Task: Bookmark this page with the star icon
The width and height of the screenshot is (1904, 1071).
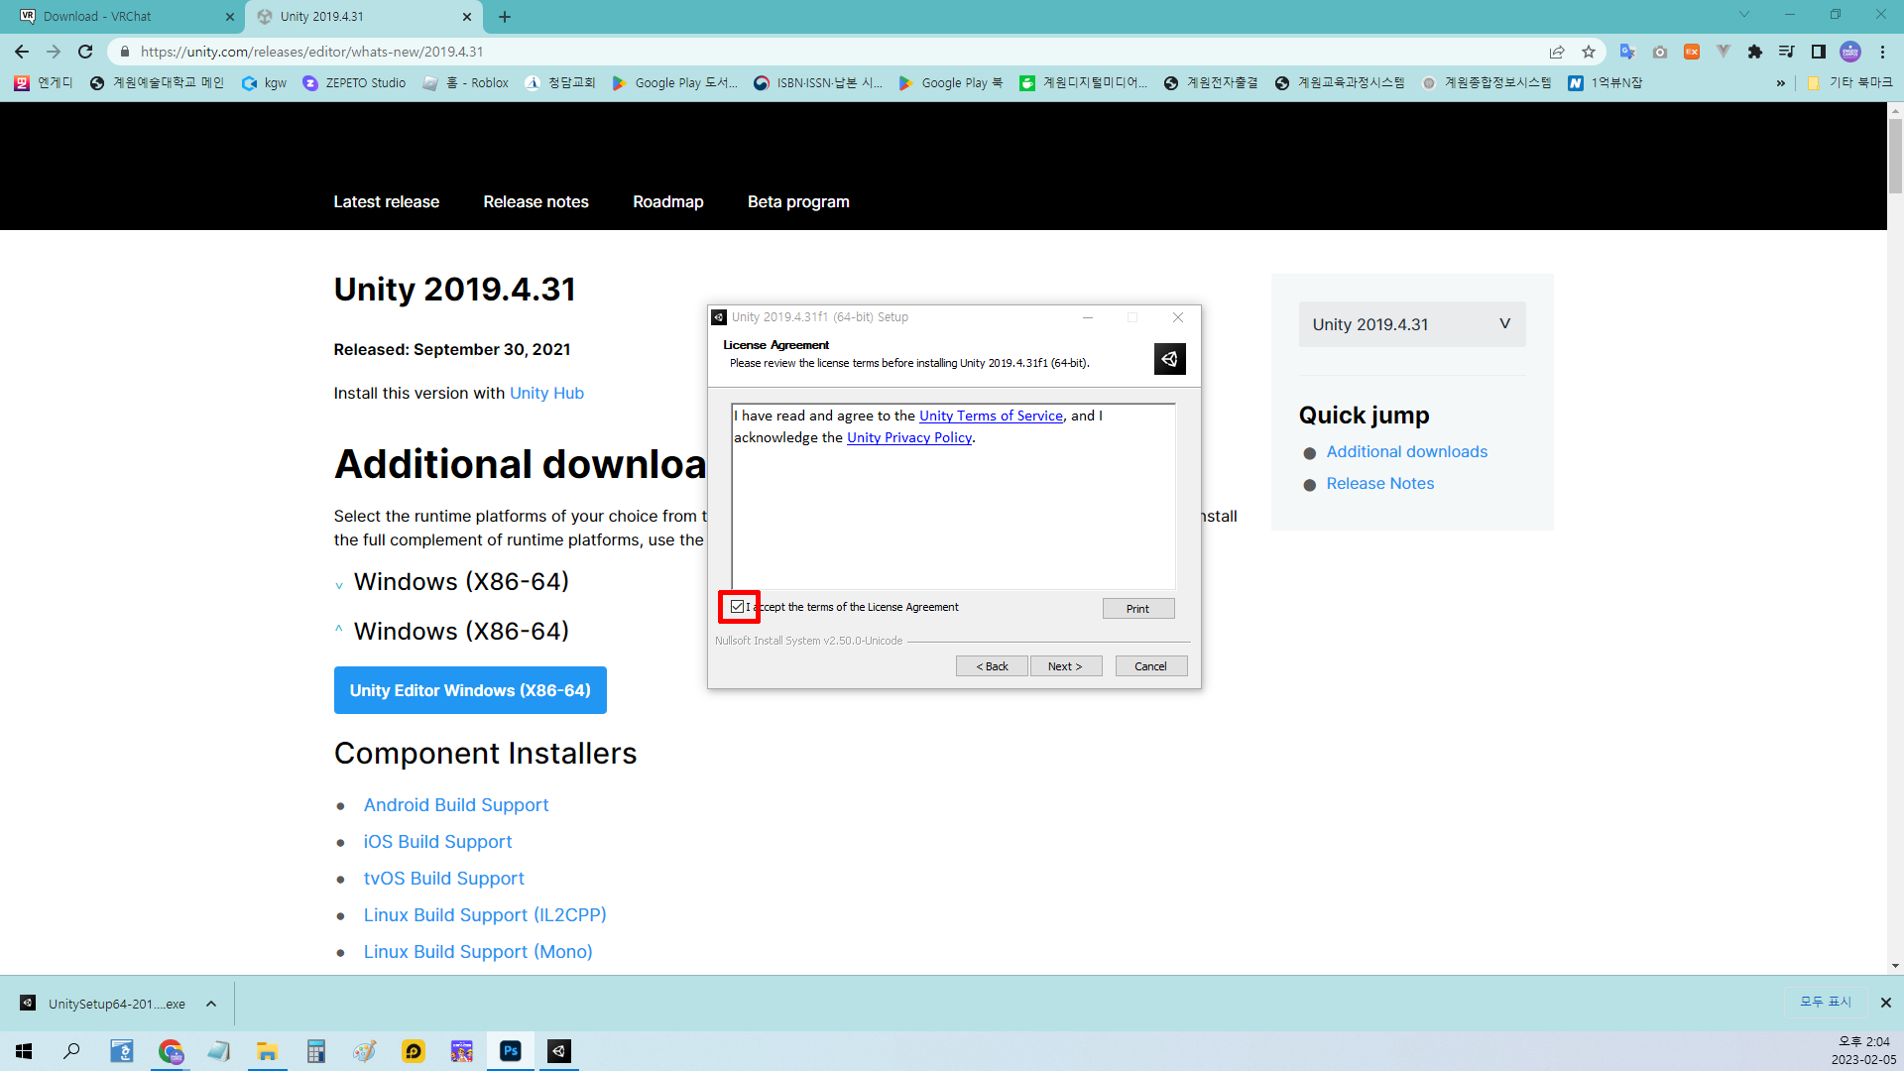Action: [1589, 52]
